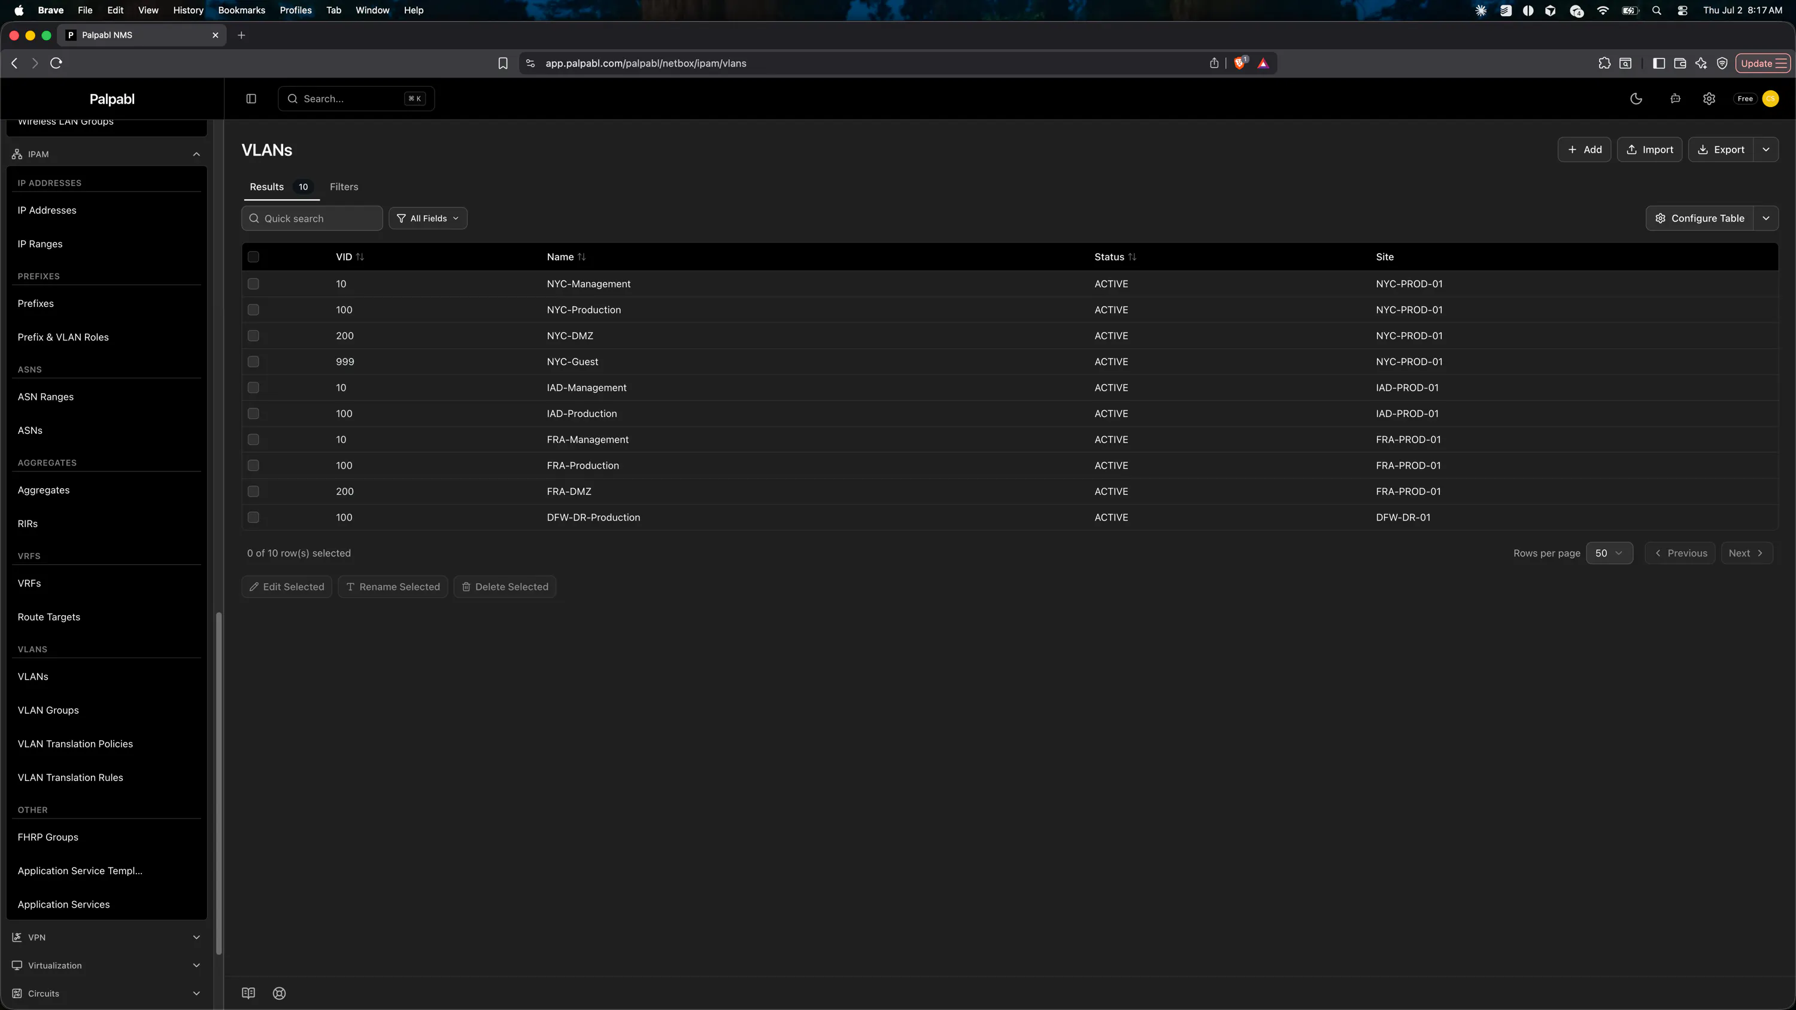Click the Configure Table button
1796x1010 pixels.
pos(1700,218)
